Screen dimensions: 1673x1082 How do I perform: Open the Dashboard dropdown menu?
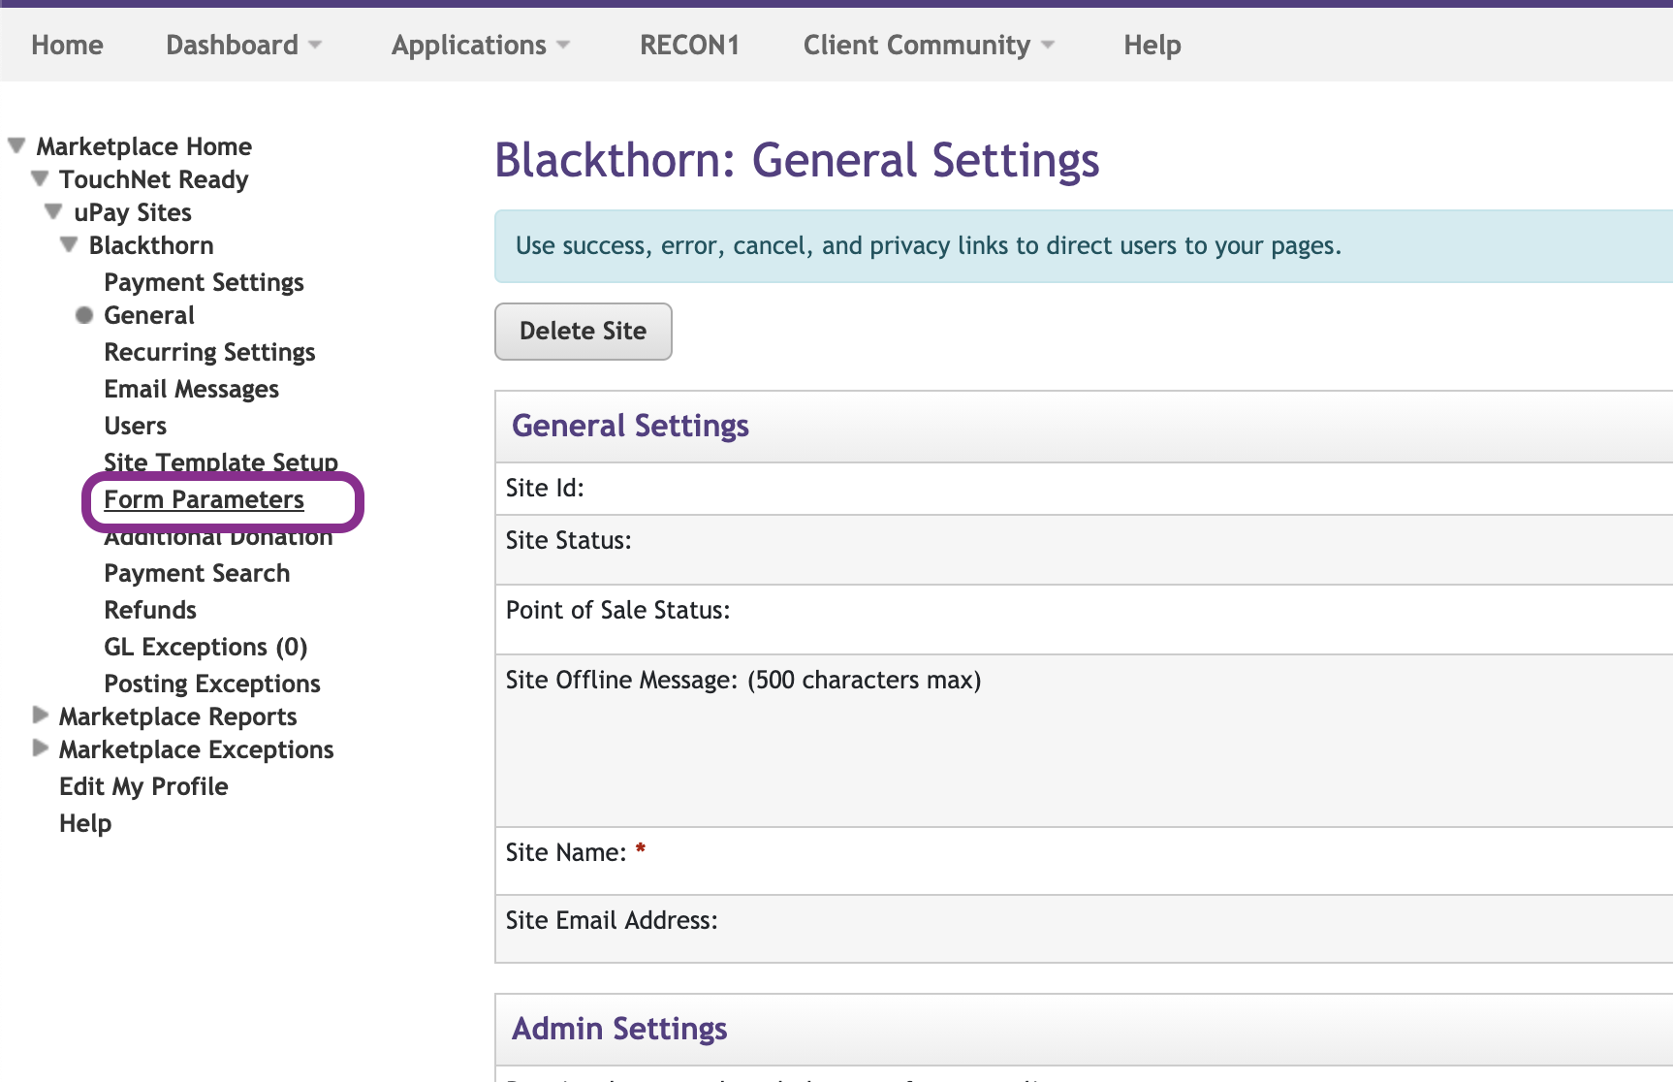click(x=243, y=45)
